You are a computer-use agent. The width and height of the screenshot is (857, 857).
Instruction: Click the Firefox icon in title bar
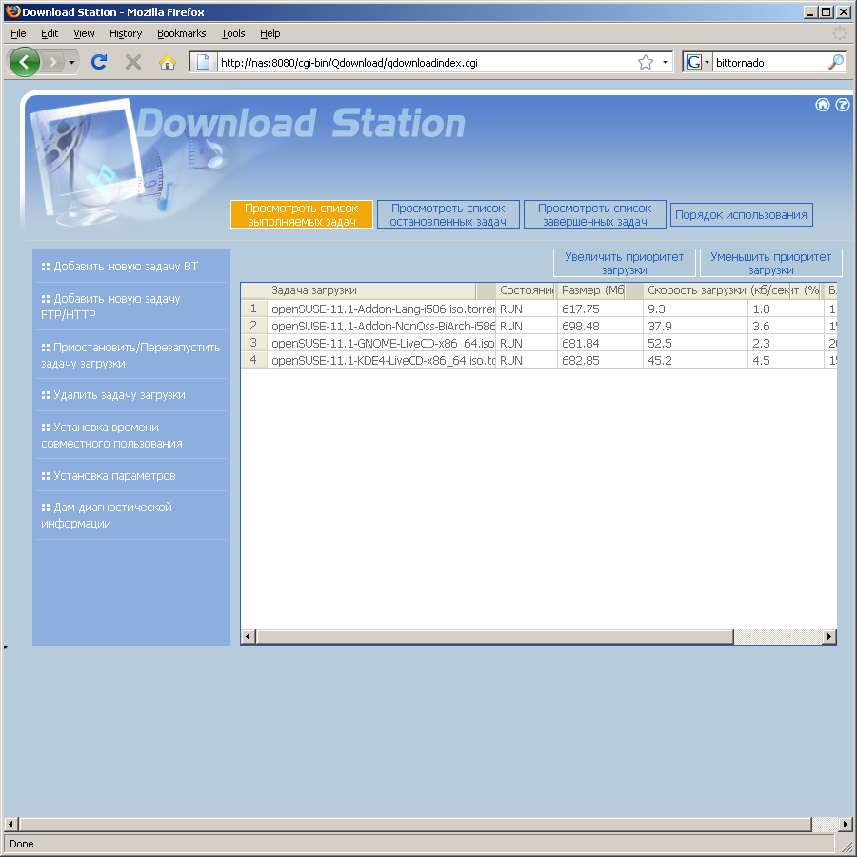(x=13, y=11)
